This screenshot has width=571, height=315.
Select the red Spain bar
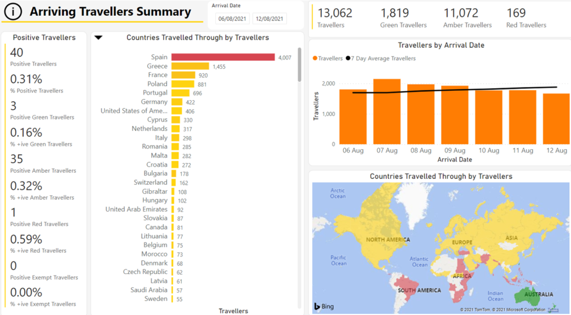click(222, 57)
